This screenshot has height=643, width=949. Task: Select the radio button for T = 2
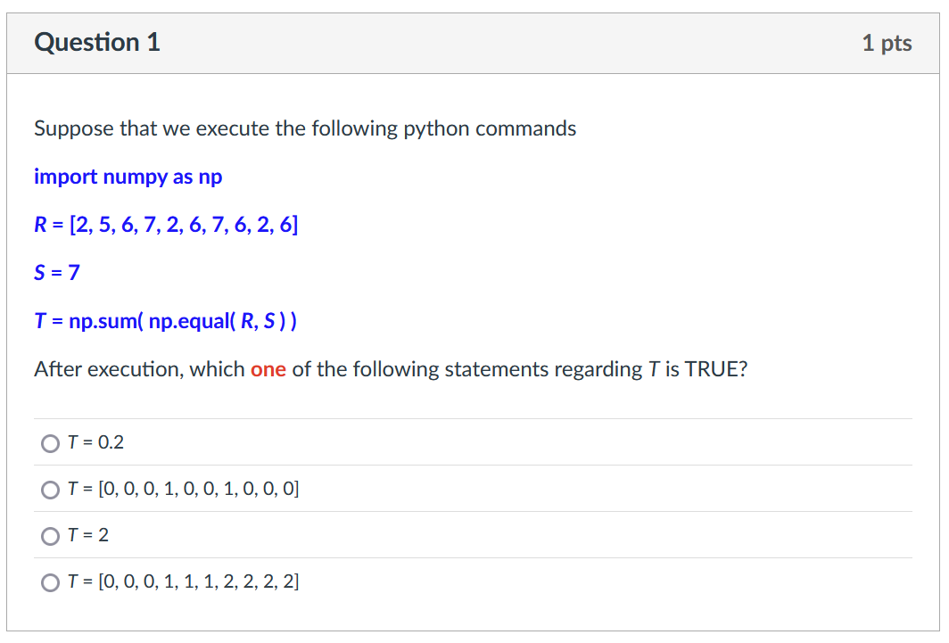[x=50, y=536]
